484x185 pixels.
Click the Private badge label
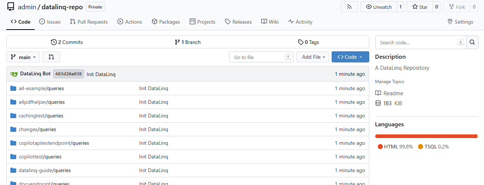pos(96,7)
